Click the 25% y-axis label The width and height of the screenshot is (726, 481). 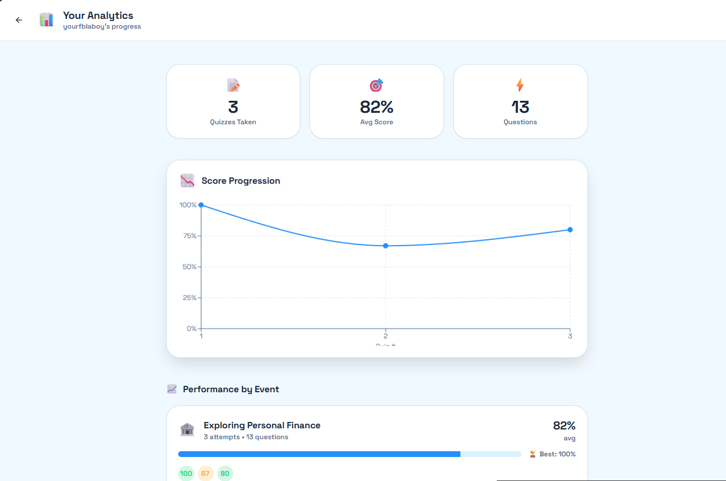189,298
